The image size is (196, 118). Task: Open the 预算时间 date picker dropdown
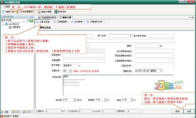pyautogui.click(x=161, y=71)
